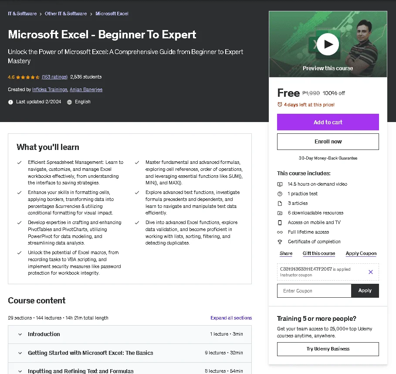Image resolution: width=396 pixels, height=374 pixels.
Task: Click 'Full lifetime access' text
Action: (x=308, y=232)
